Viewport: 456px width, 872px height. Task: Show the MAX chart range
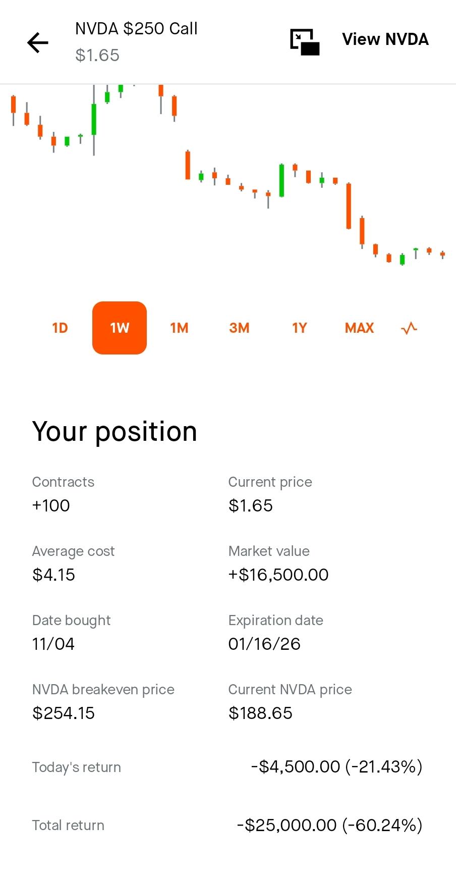359,328
